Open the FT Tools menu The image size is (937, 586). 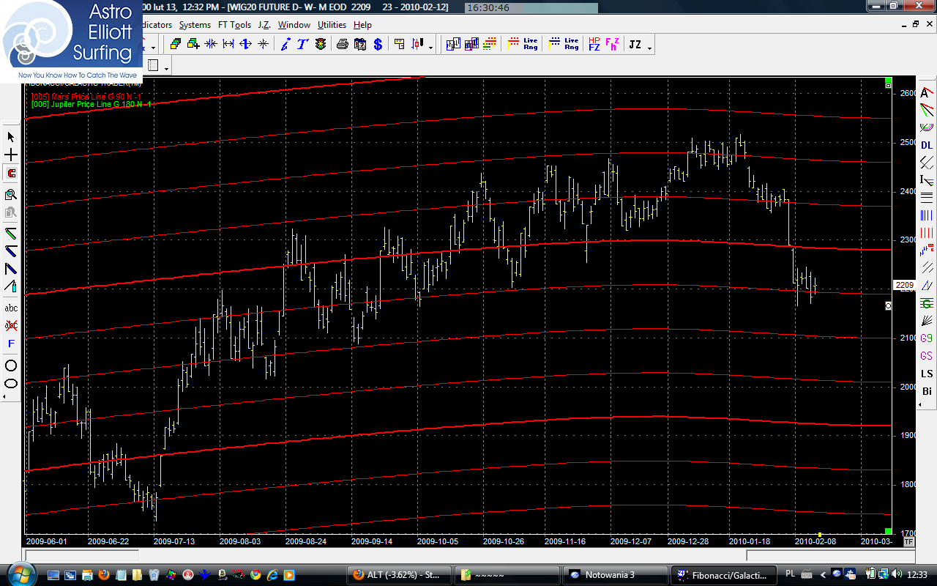(234, 25)
